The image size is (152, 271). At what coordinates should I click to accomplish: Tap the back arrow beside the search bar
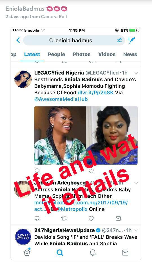18,40
